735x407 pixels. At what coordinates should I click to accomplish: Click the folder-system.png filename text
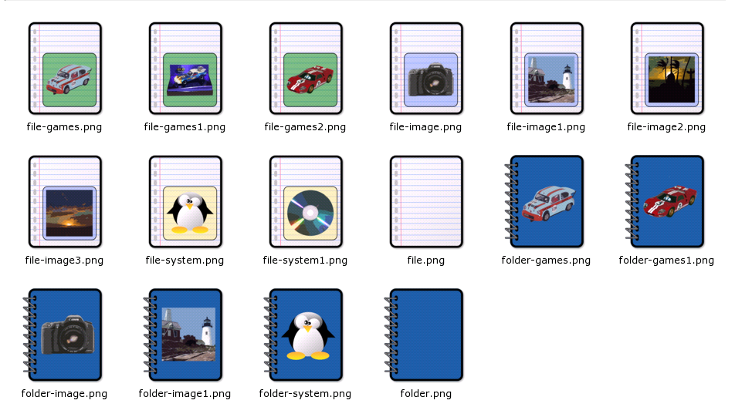click(305, 394)
